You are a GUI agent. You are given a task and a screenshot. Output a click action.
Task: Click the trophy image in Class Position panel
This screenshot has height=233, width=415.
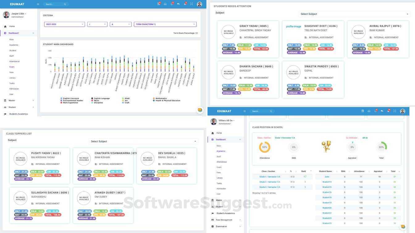[x=326, y=147]
